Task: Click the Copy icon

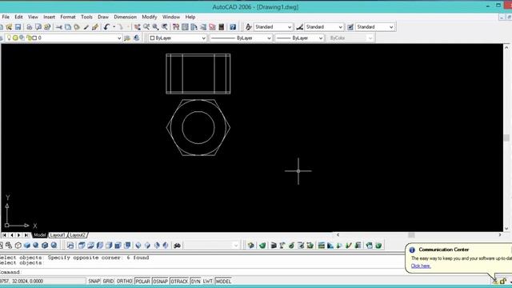Action: [x=68, y=26]
